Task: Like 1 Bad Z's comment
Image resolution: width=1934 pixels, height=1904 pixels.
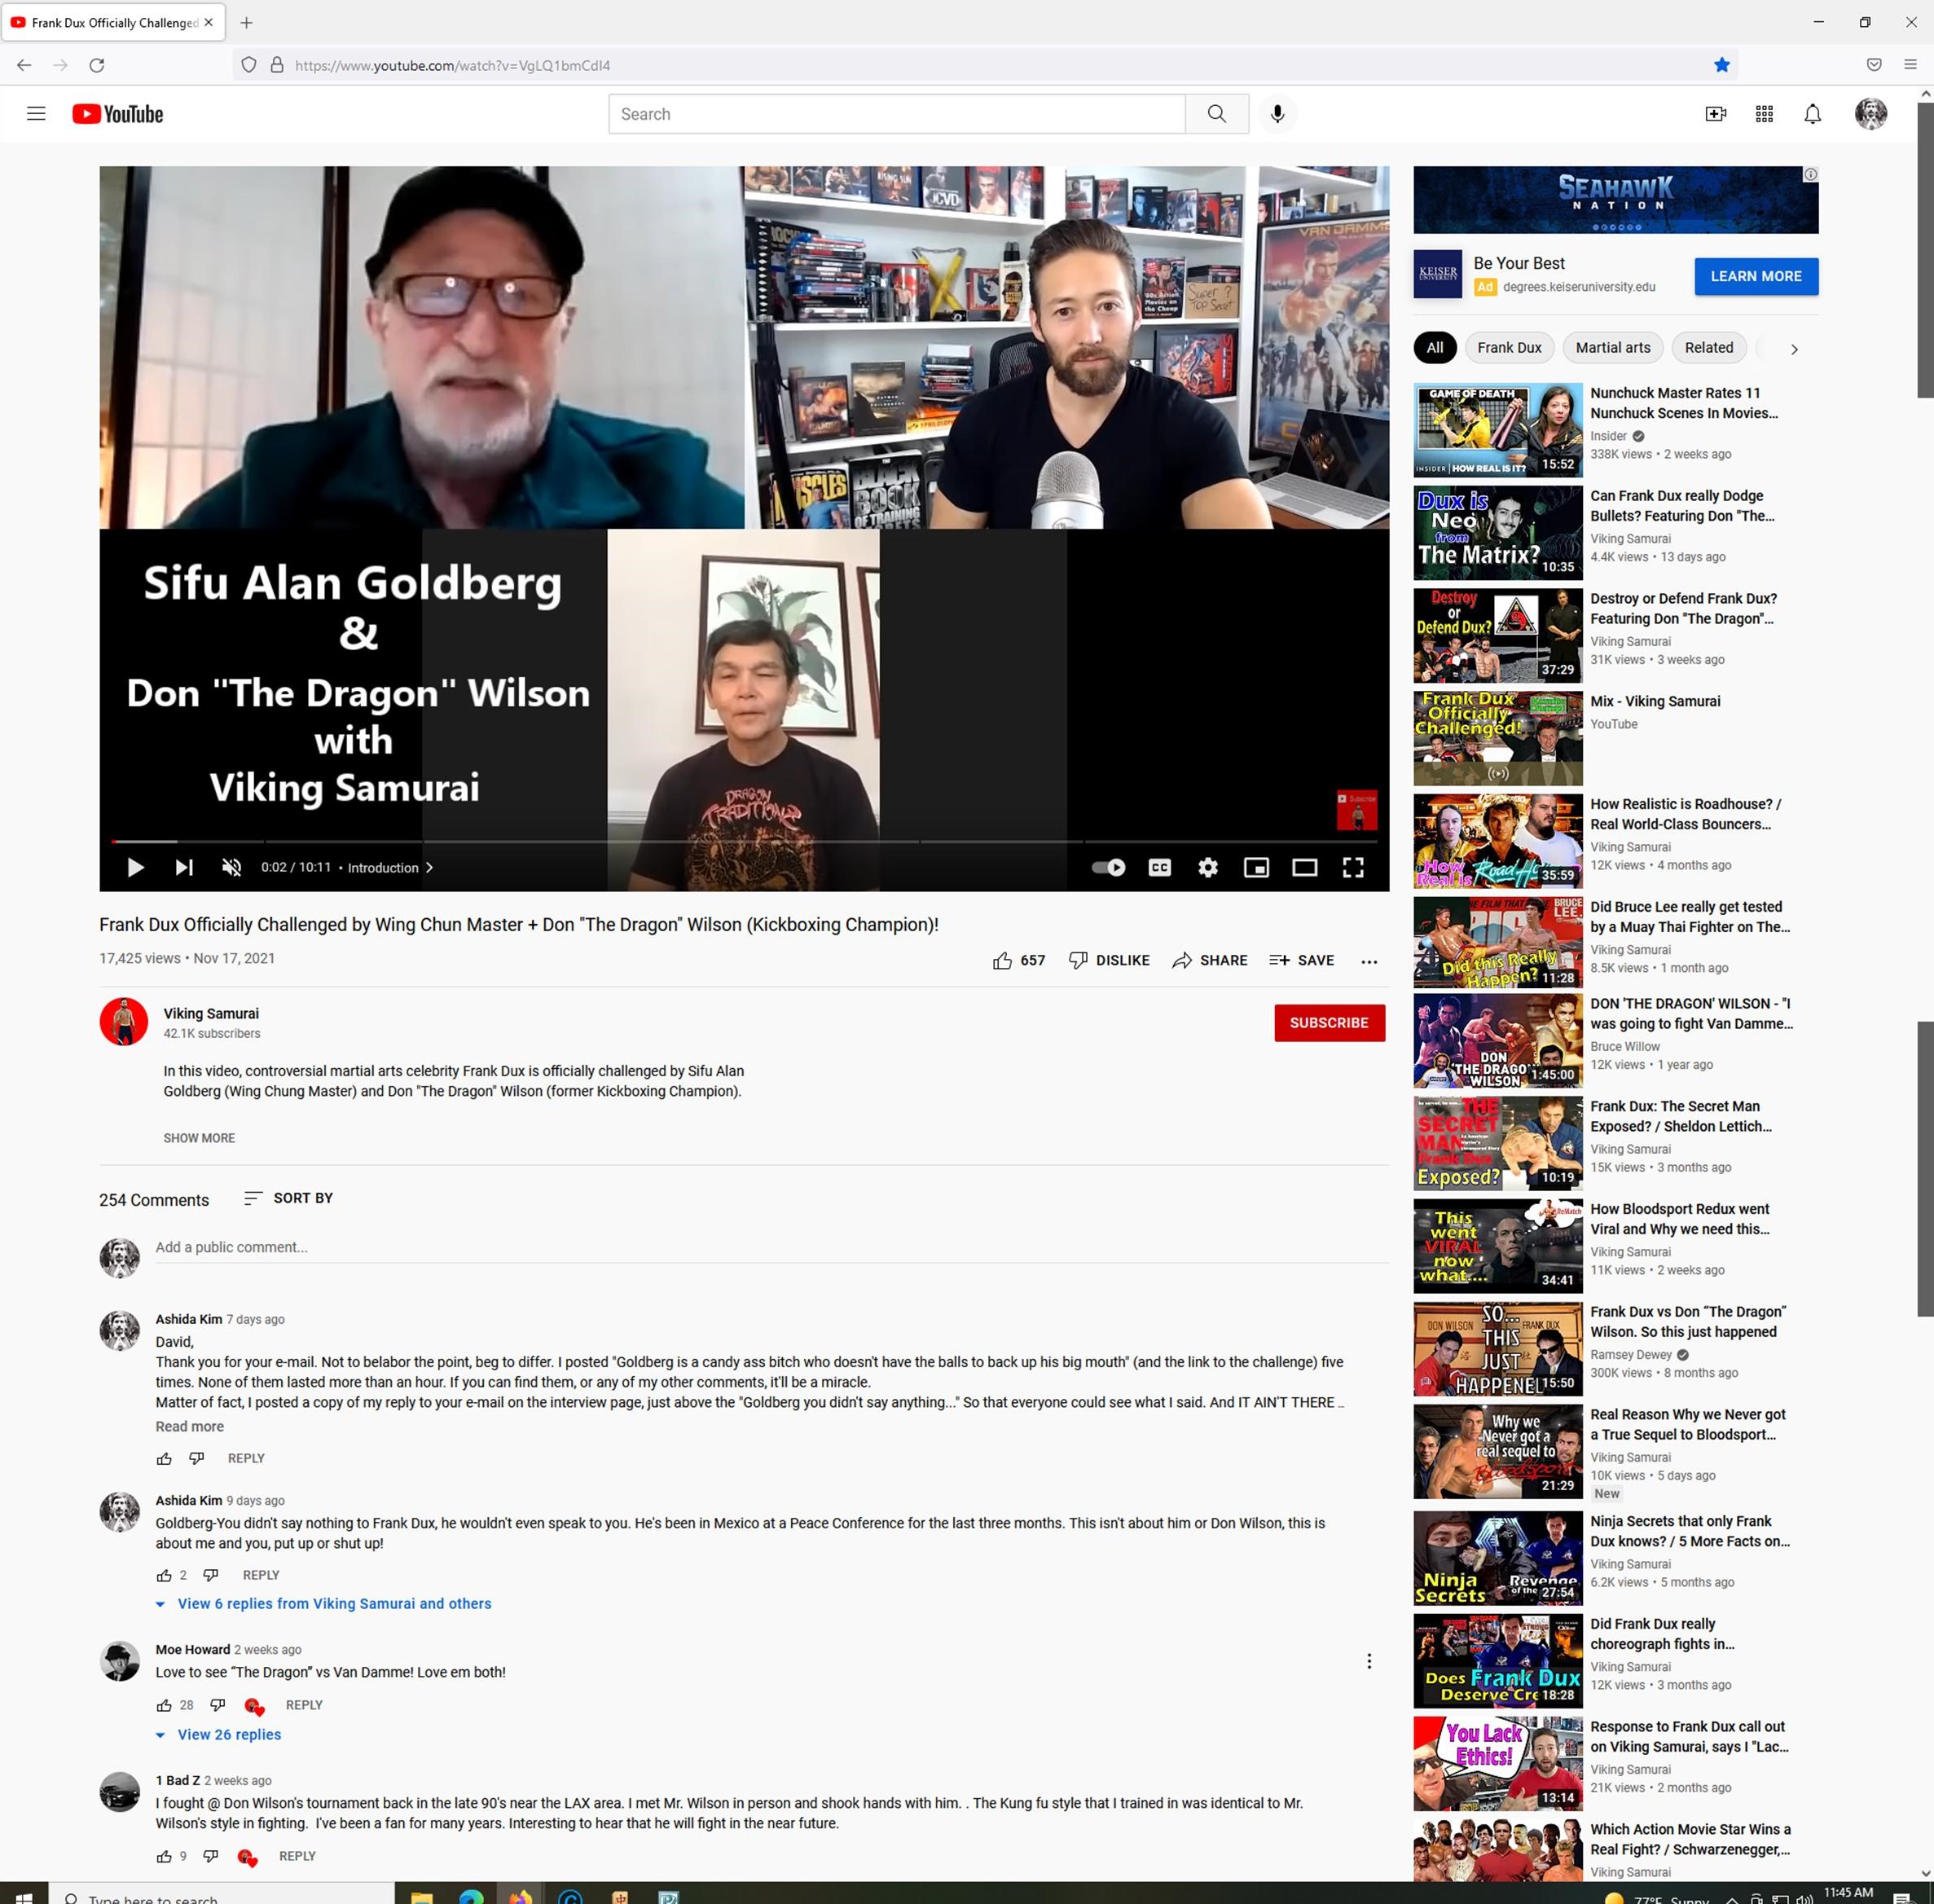Action: (x=164, y=1856)
